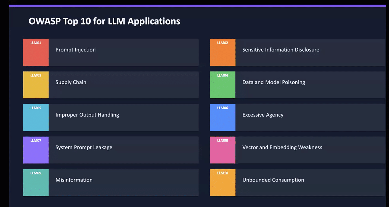
Task: Select the purple LLM07 square
Action: 36,150
